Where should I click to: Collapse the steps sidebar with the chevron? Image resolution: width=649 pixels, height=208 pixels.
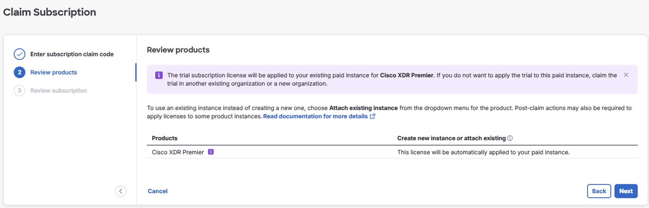tap(121, 191)
